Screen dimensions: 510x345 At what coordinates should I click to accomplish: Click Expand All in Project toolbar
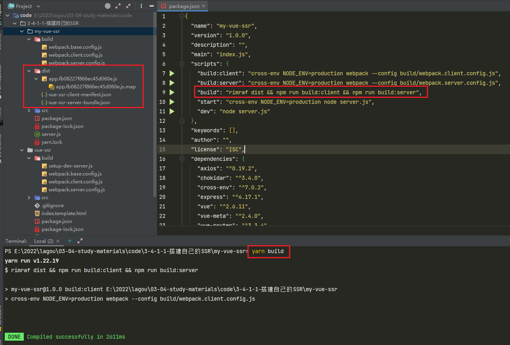[118, 6]
